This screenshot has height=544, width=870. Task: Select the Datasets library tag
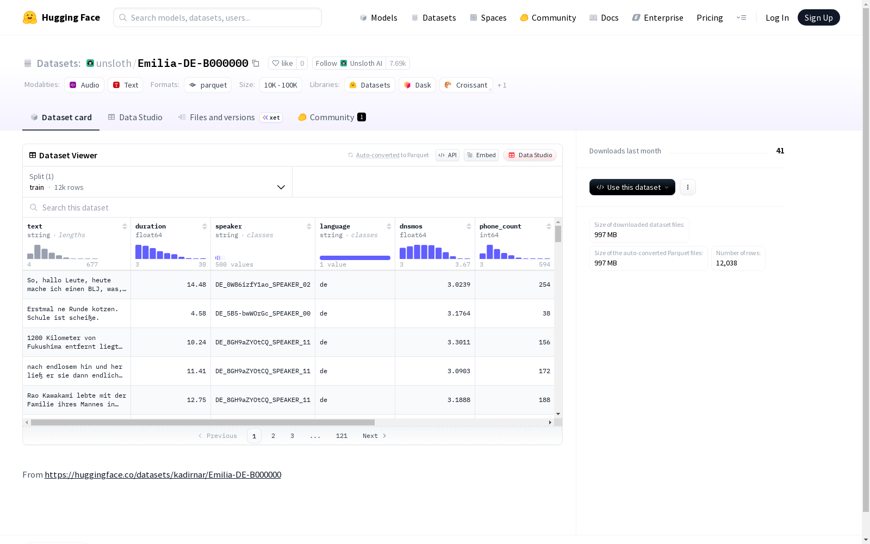click(370, 85)
